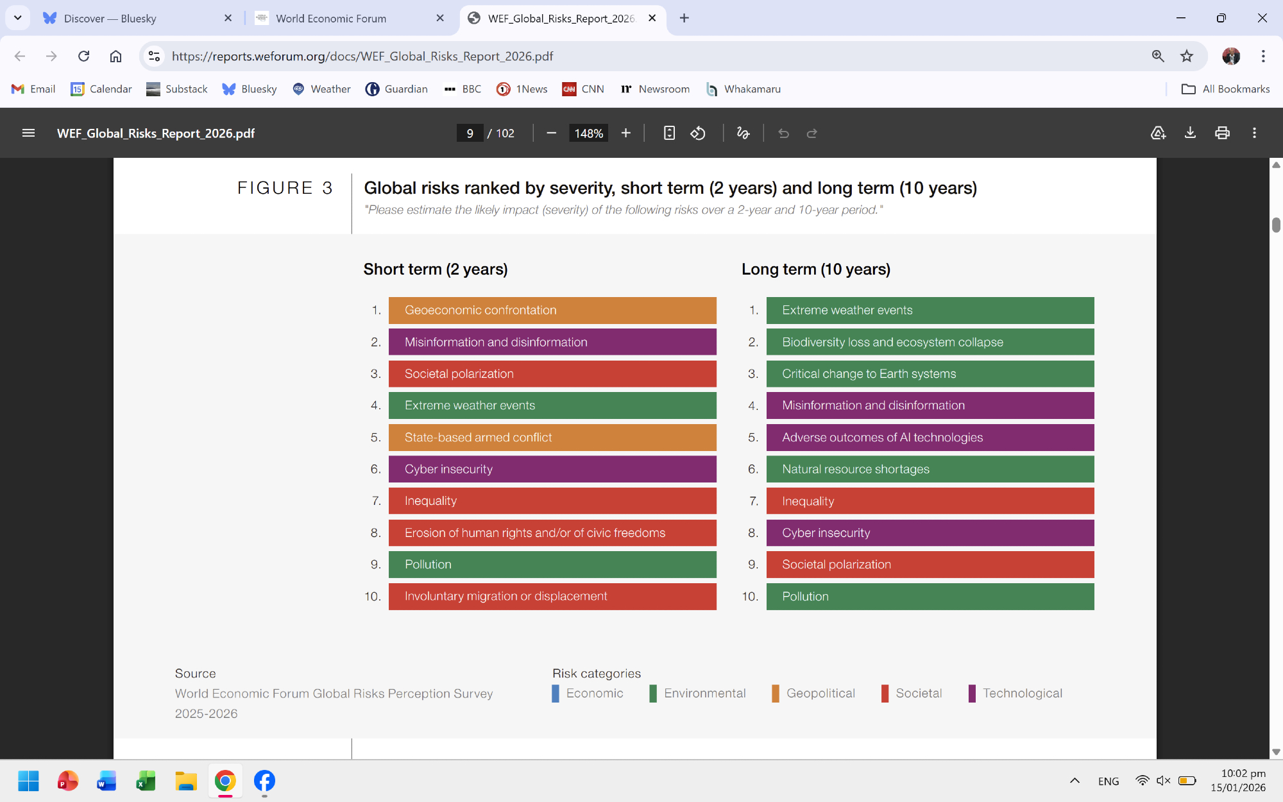
Task: Save PDF to Google Drive icon
Action: point(1158,133)
